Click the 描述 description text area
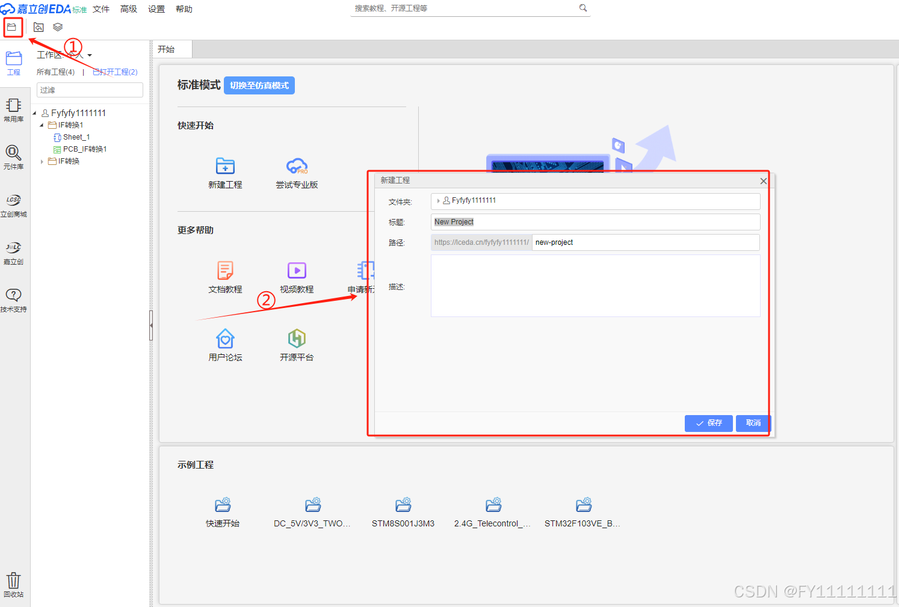The image size is (899, 607). 596,286
